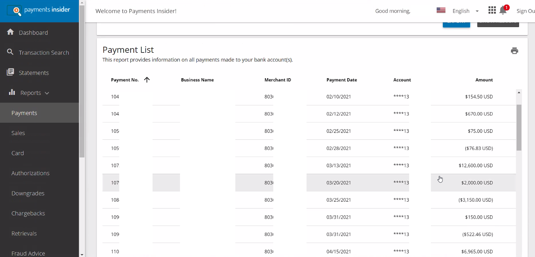Print the Payment List report

514,51
